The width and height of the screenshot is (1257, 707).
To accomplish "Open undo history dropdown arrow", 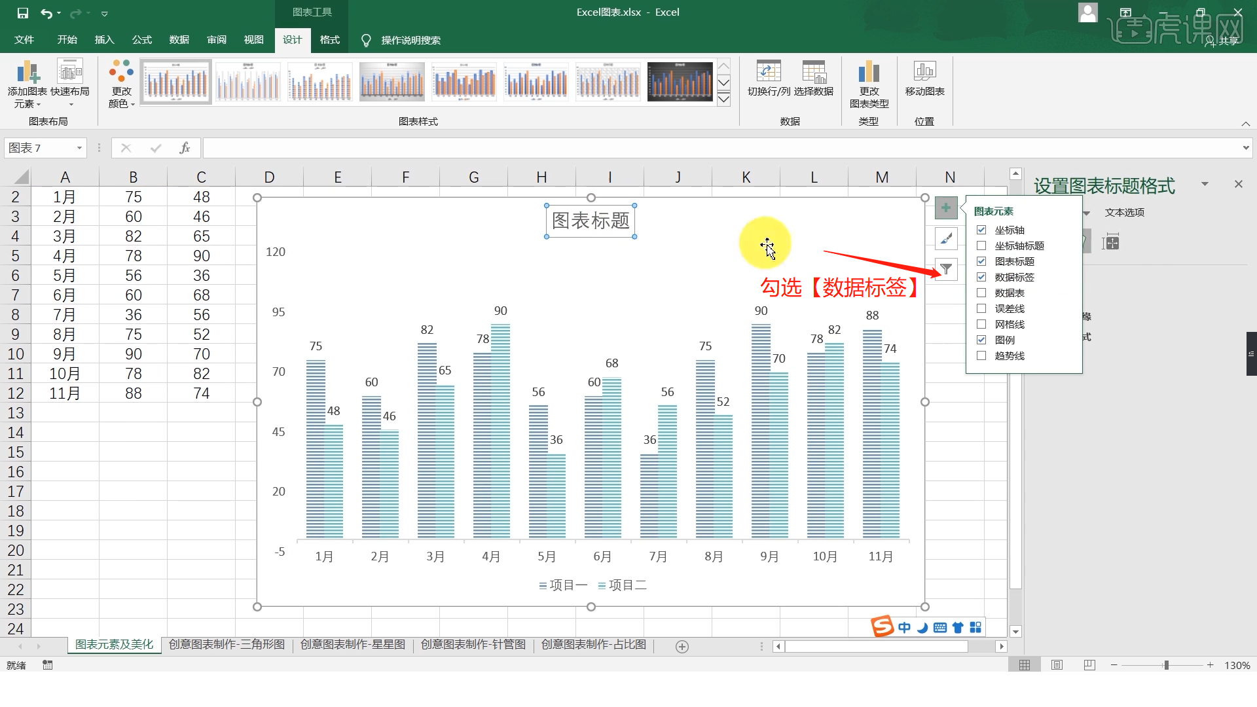I will point(59,13).
